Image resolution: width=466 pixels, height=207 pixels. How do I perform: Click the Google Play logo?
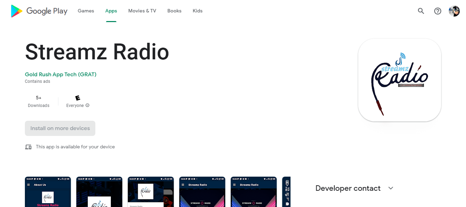click(x=39, y=11)
